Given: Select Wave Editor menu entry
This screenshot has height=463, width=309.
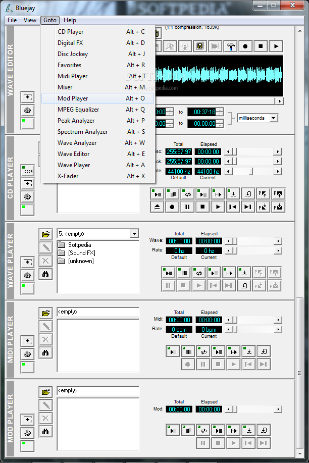Looking at the screenshot, I should (97, 154).
